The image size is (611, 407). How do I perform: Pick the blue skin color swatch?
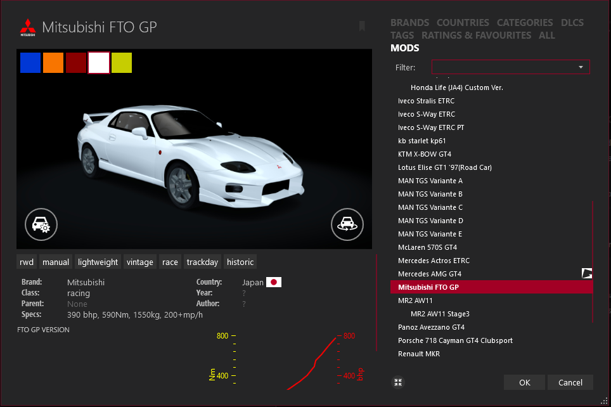30,63
